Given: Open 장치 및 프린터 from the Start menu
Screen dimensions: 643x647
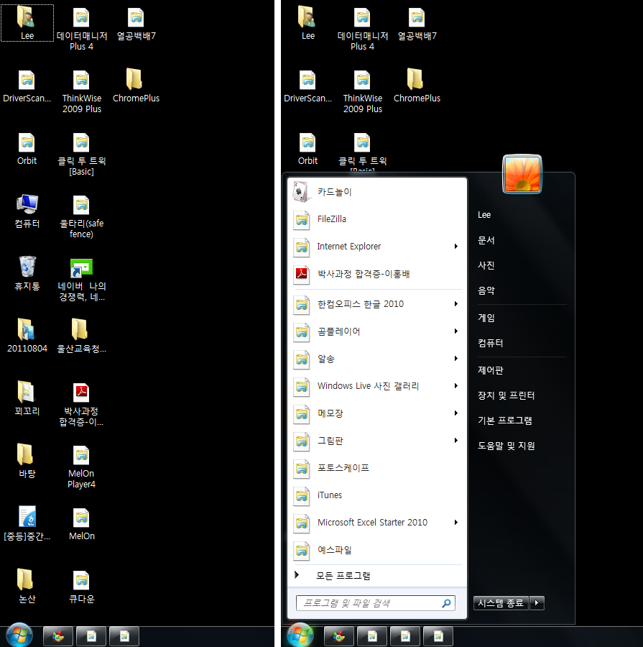Looking at the screenshot, I should [x=506, y=395].
